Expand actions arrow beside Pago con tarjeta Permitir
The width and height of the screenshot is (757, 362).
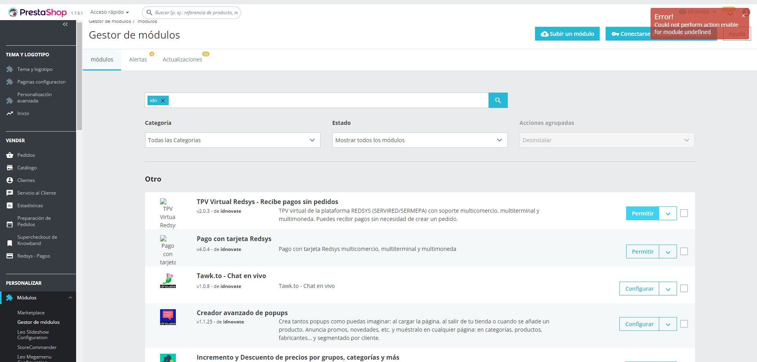[x=668, y=252]
